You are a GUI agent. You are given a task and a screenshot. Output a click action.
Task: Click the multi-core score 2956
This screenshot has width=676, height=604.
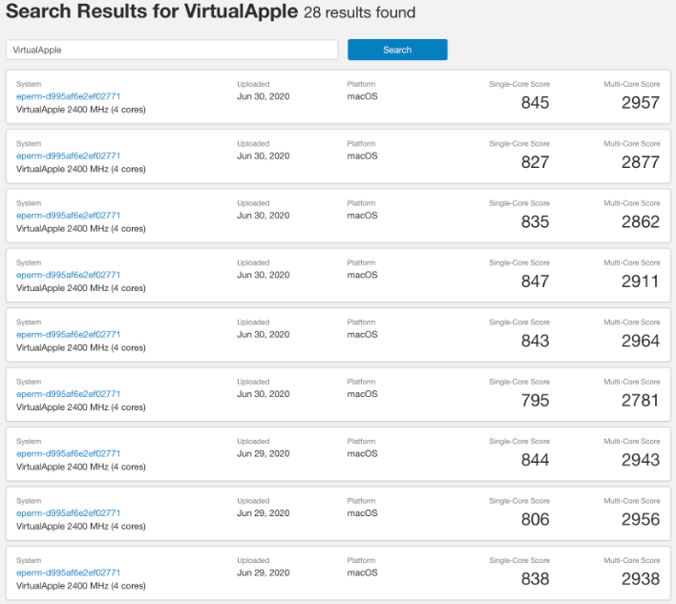[x=641, y=519]
